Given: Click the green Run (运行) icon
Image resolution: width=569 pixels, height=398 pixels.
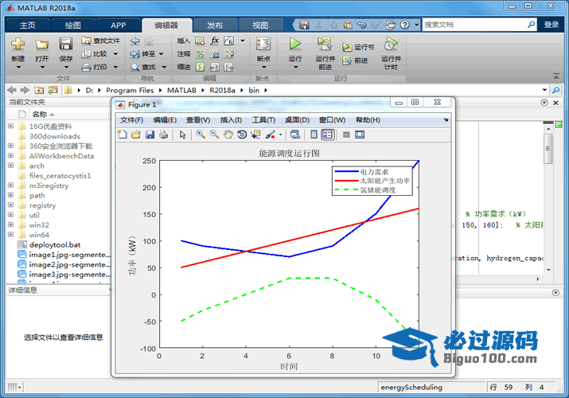Looking at the screenshot, I should pos(295,45).
